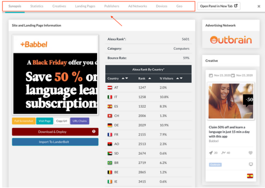Click the URL Chains button

(x=79, y=121)
